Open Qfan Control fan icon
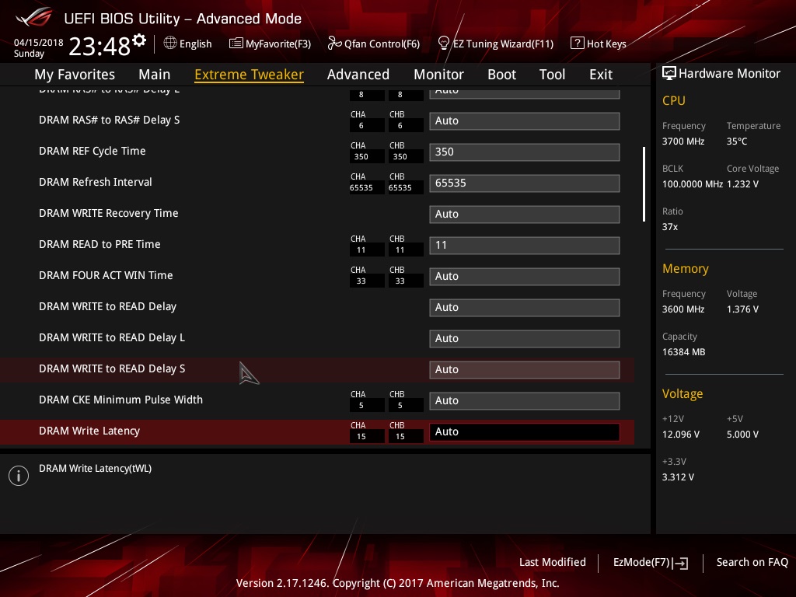This screenshot has width=796, height=597. [x=334, y=44]
